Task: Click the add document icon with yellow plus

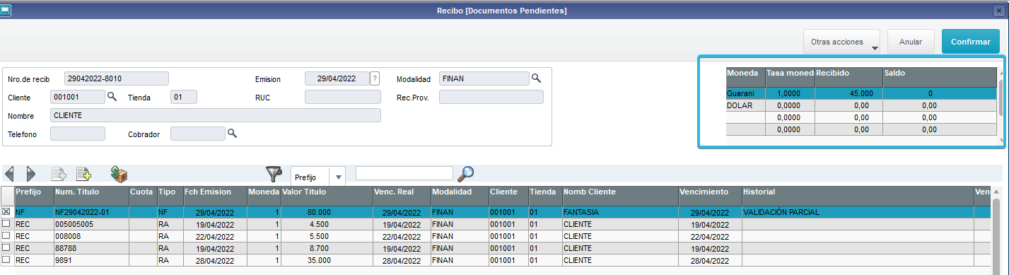Action: [84, 174]
